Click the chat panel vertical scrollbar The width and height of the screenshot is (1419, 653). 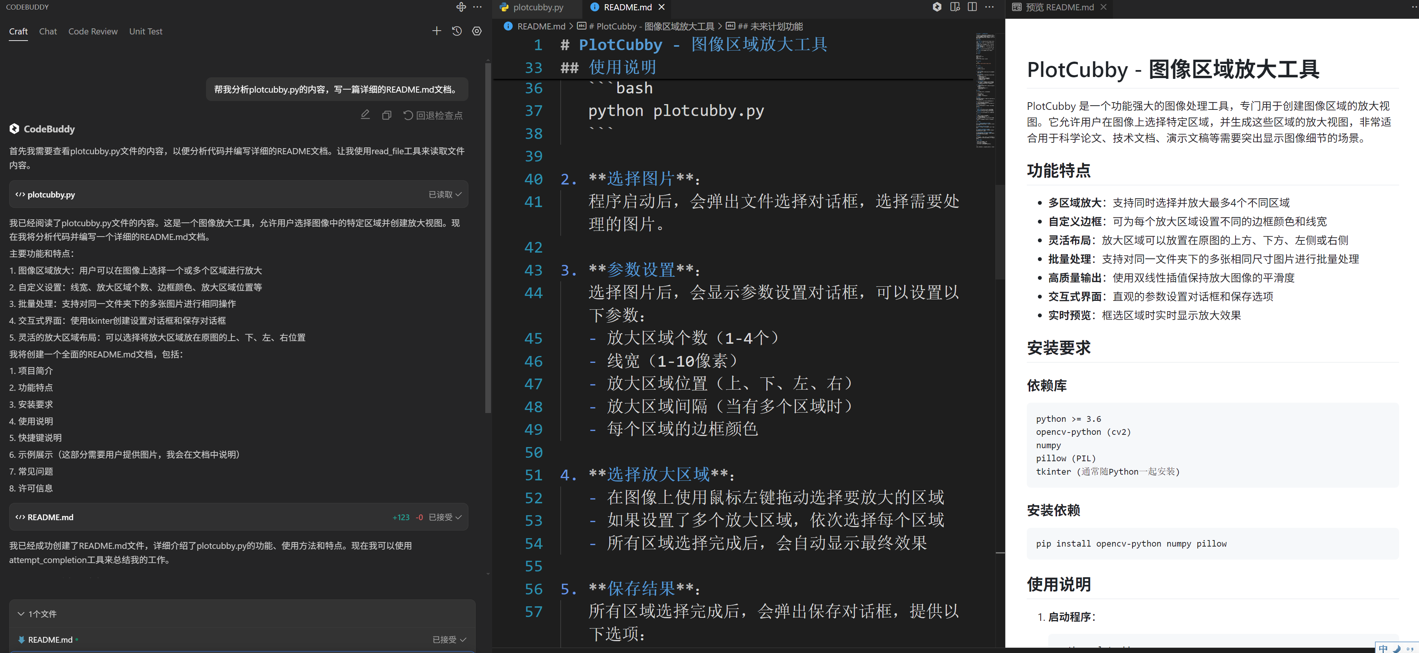point(488,237)
